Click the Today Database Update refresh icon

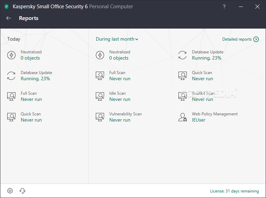coord(11,76)
